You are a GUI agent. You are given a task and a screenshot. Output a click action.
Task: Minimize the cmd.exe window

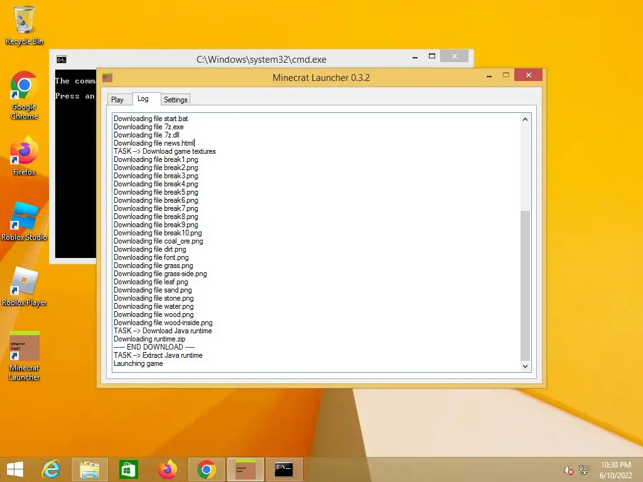coord(415,57)
